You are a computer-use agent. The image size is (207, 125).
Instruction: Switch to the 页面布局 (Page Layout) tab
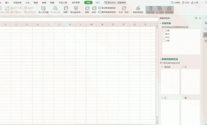pos(17,2)
